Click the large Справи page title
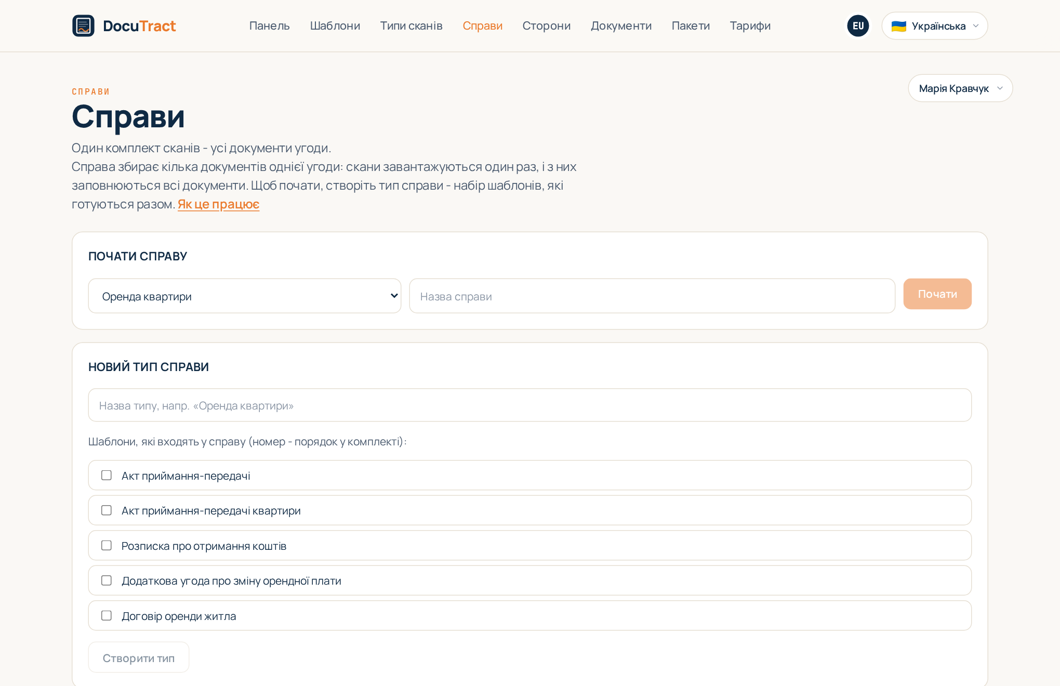1060x686 pixels. coord(128,116)
